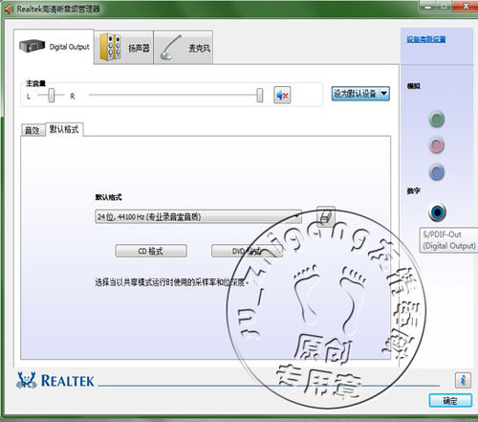Open the 麦克风 microphone tab

[x=184, y=48]
